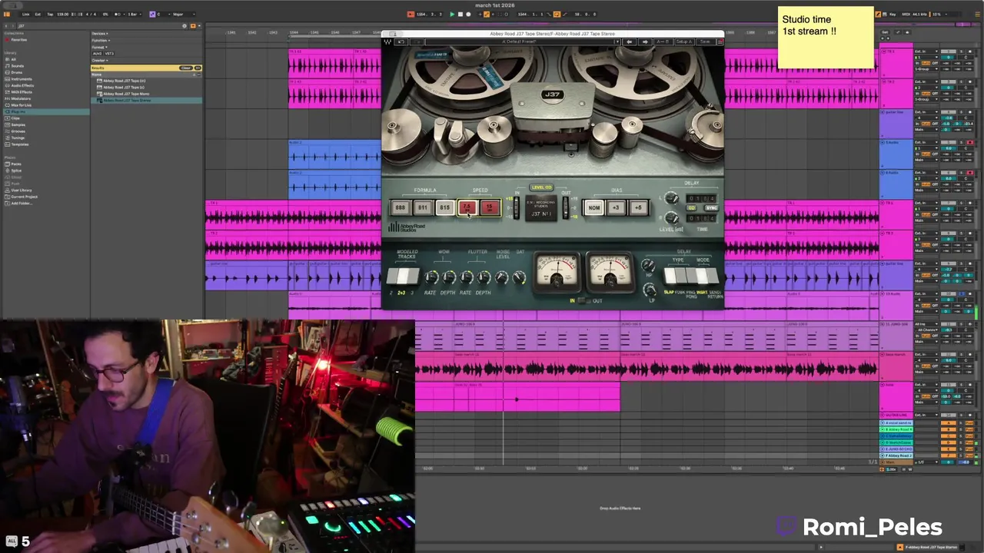Screen dimensions: 984x553
Task: Open Audio Effects category in the browser
Action: point(22,85)
